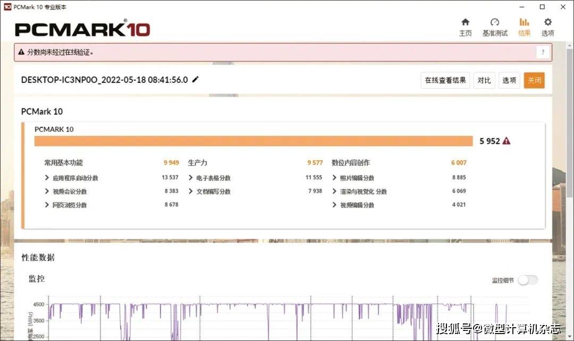Switch to the 结果 results tab

(x=524, y=28)
